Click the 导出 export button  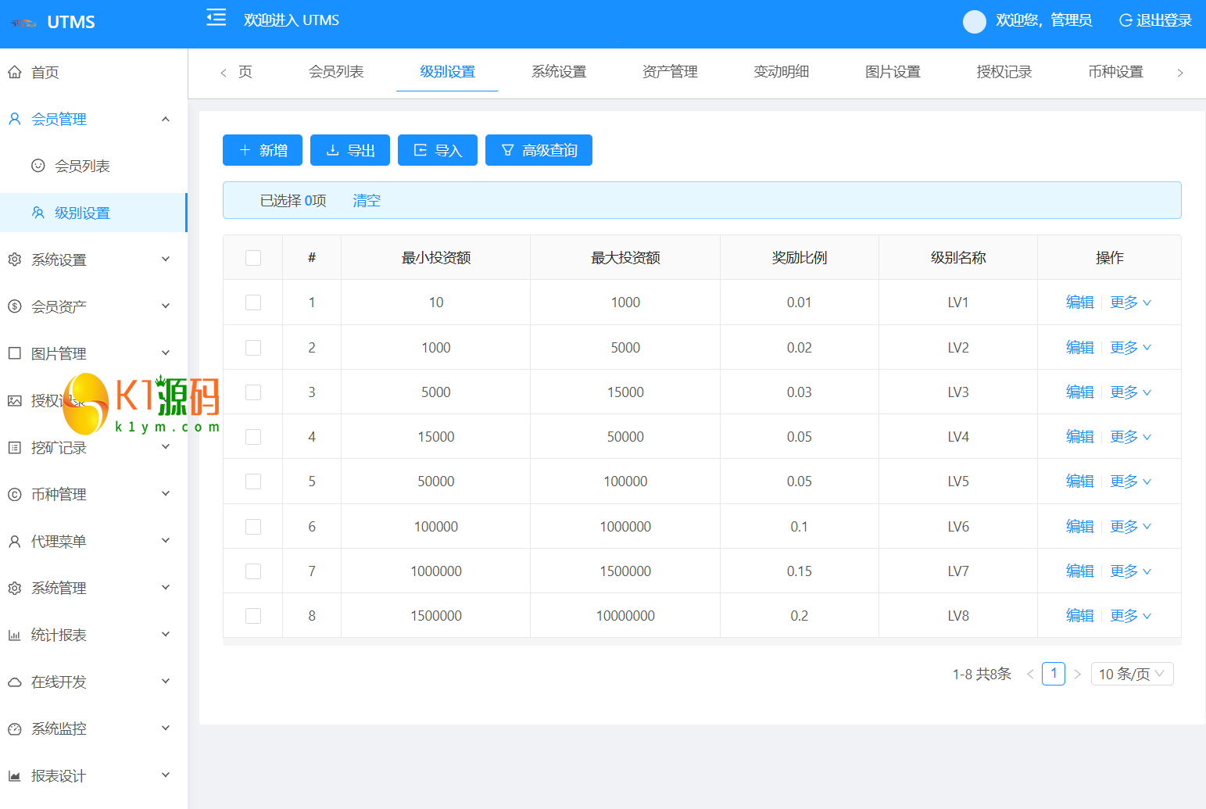coord(350,150)
